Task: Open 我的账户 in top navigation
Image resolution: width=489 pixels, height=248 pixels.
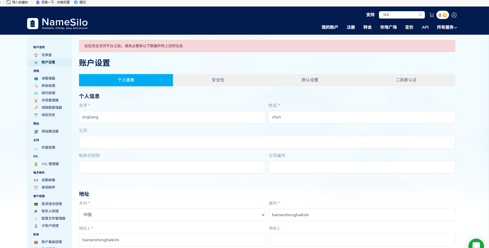Action: 330,27
